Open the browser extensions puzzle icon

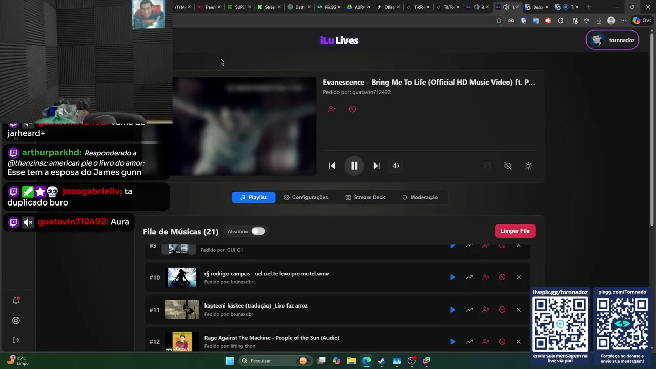point(560,20)
